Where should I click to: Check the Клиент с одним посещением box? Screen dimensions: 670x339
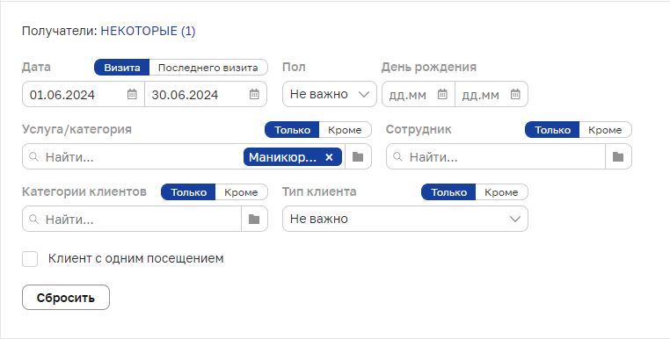(x=30, y=259)
